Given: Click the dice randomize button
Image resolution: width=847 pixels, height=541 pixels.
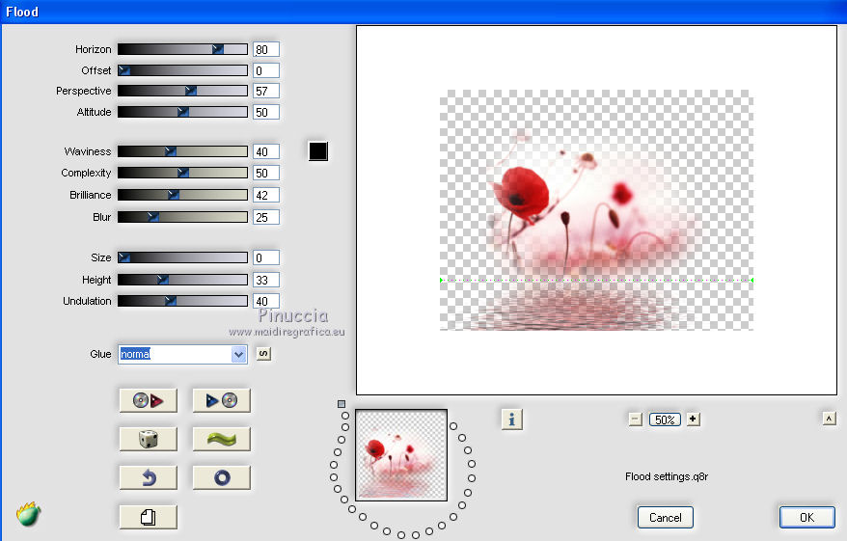Looking at the screenshot, I should 148,439.
